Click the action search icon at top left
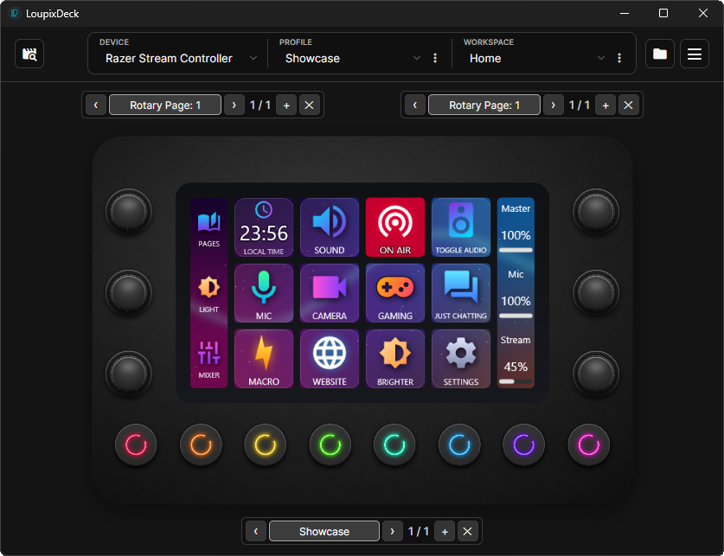 (x=29, y=54)
